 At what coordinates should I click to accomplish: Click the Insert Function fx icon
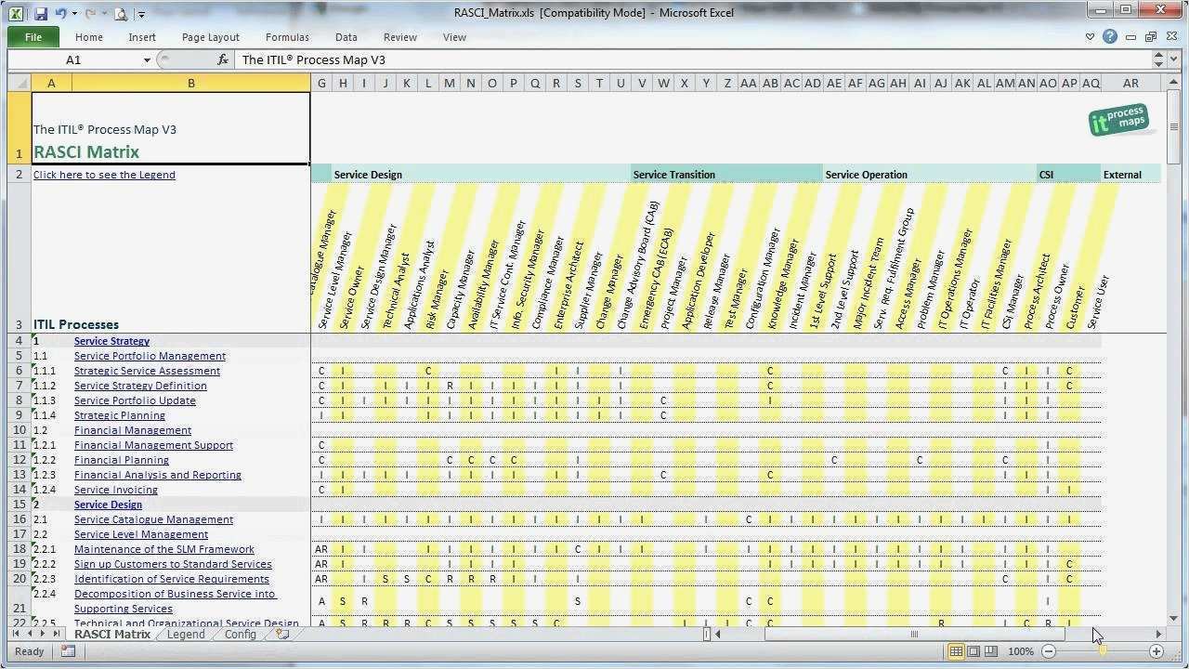click(223, 59)
